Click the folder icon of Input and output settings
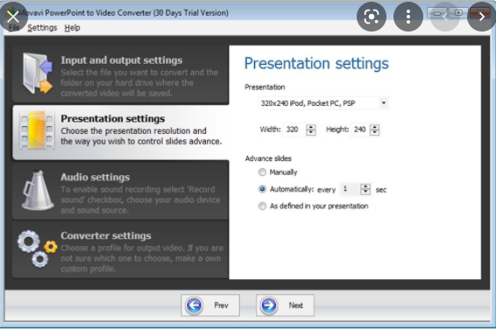The width and height of the screenshot is (496, 331). 38,74
